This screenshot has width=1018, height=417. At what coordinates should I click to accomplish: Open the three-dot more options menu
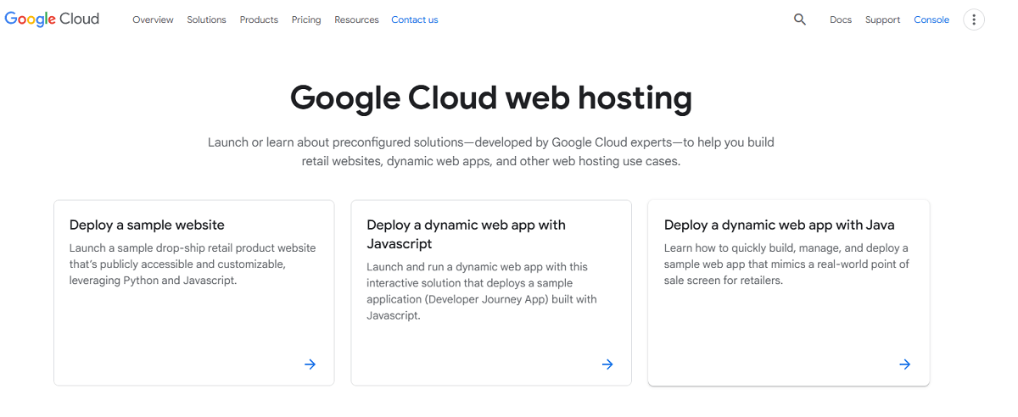coord(974,19)
